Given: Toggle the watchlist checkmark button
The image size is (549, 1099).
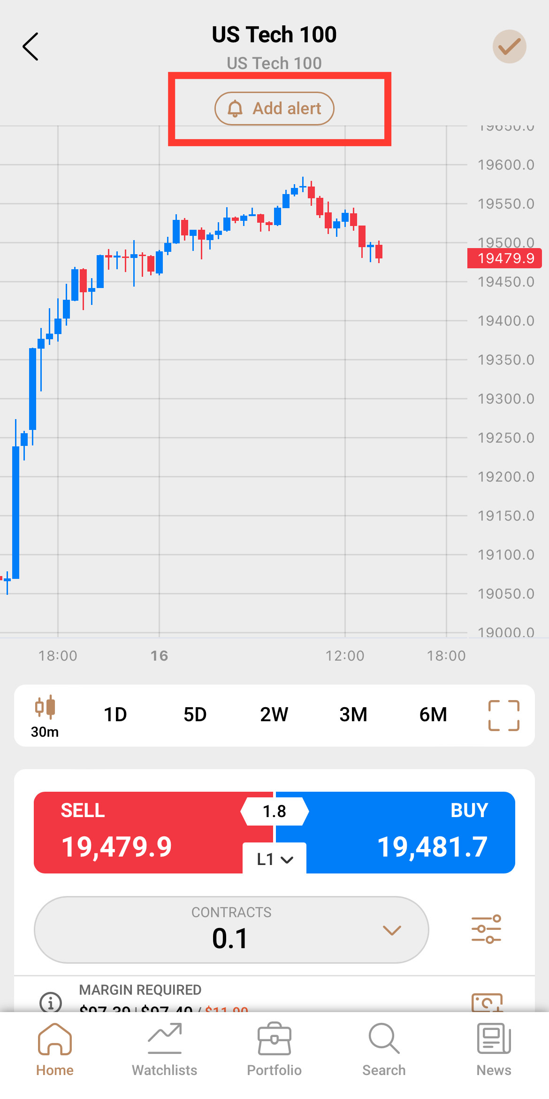Looking at the screenshot, I should [509, 47].
